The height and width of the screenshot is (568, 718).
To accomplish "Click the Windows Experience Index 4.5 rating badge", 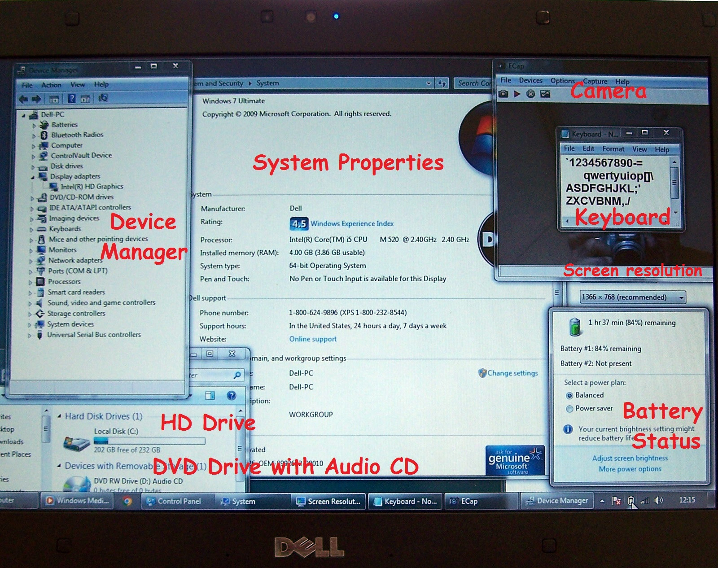I will pyautogui.click(x=299, y=223).
